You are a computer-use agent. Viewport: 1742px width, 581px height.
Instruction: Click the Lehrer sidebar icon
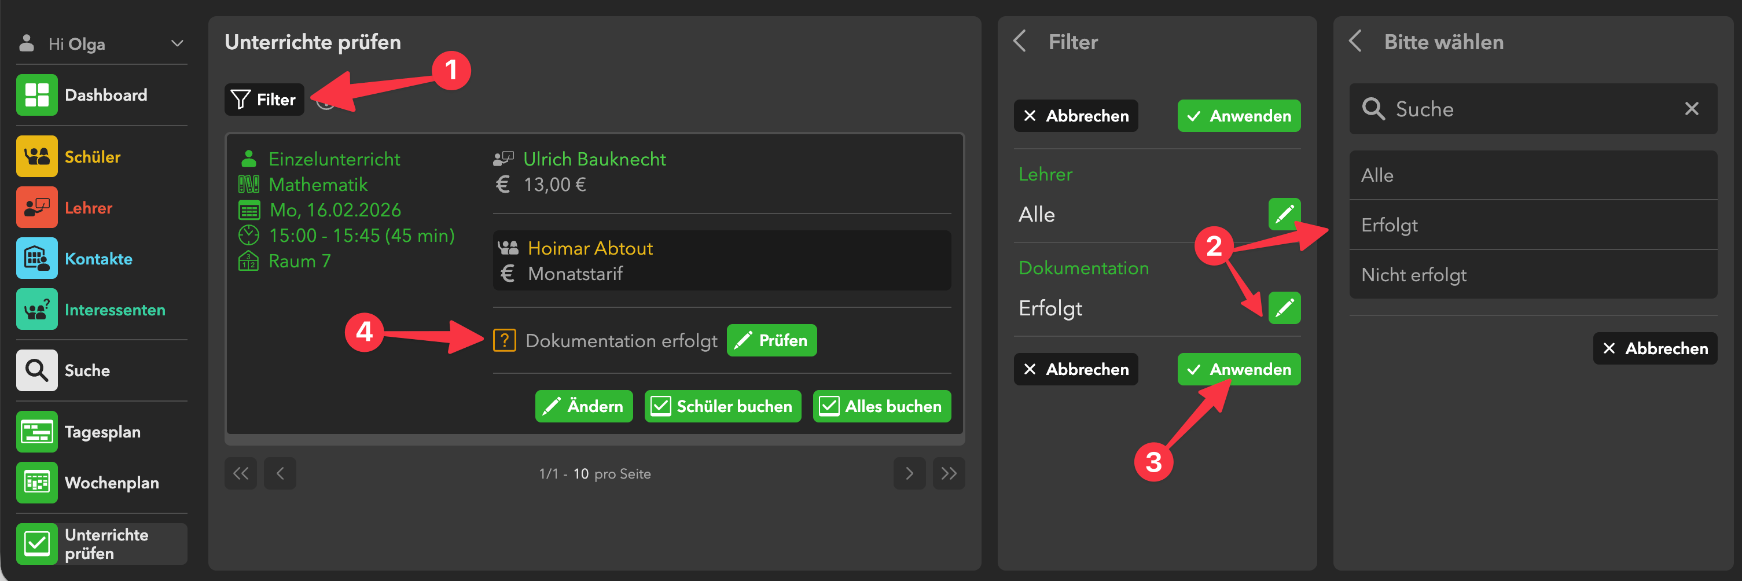pos(36,208)
